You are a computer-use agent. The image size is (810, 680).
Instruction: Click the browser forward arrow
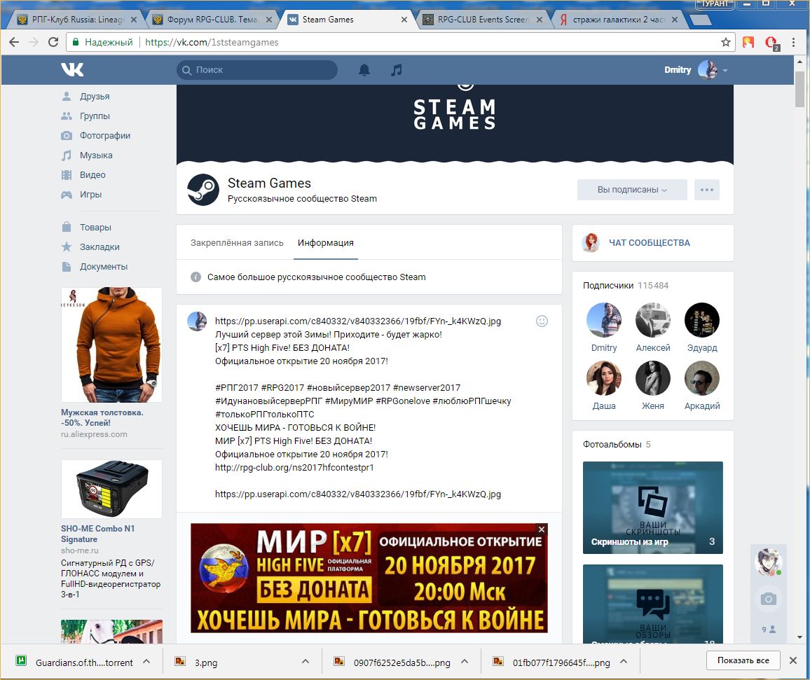(x=34, y=42)
